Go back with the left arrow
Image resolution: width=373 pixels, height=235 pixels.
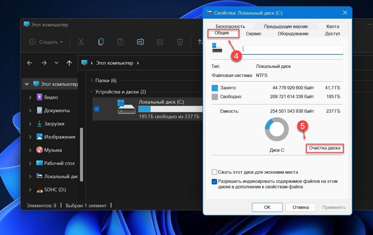point(30,63)
